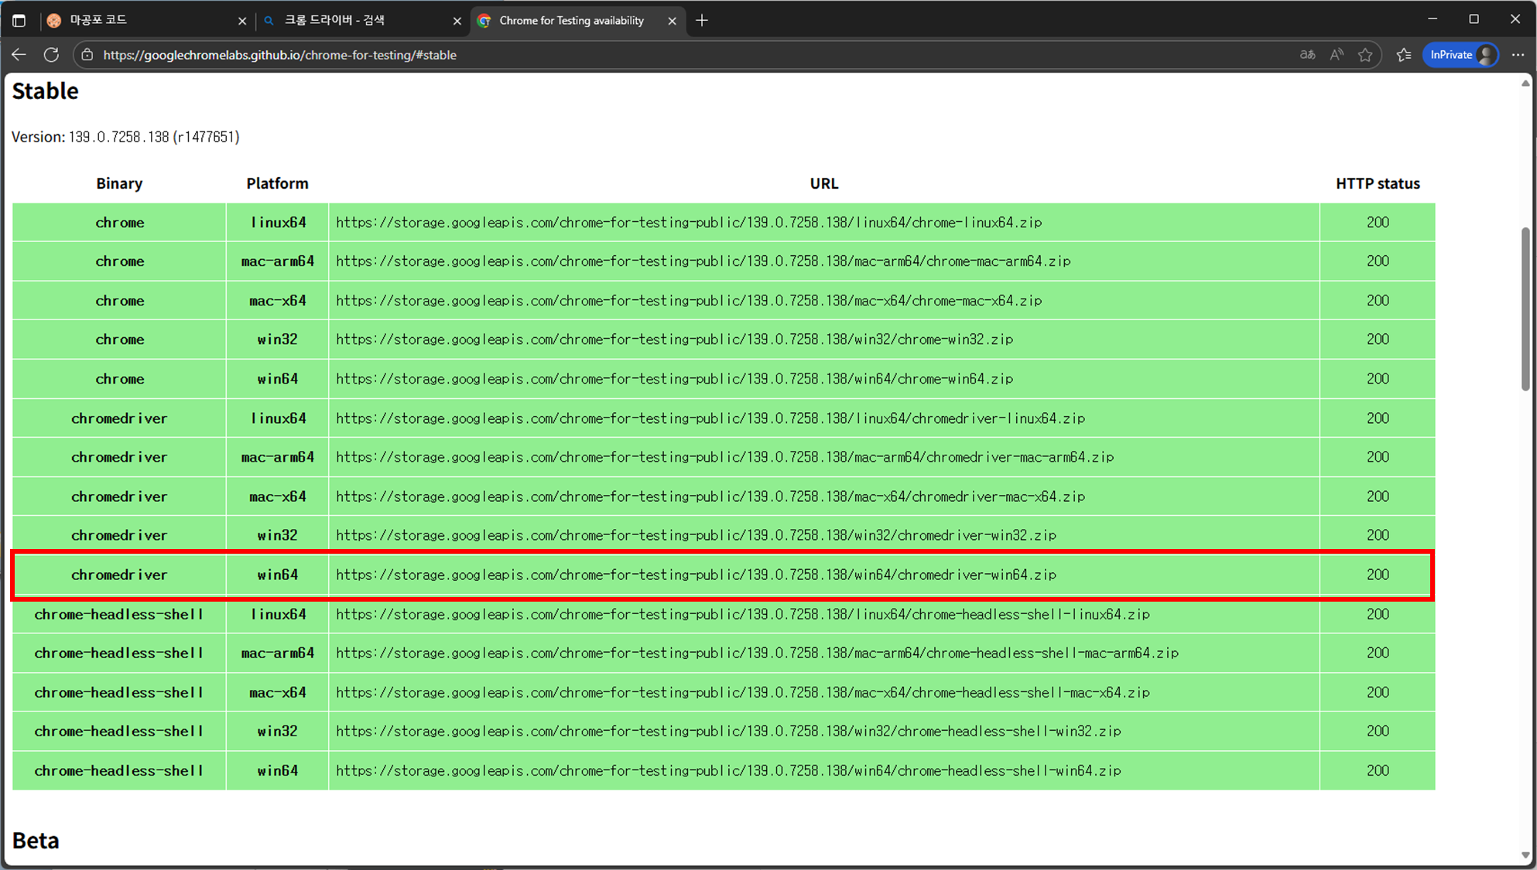Open a new tab with plus button
Image resolution: width=1537 pixels, height=870 pixels.
[702, 21]
